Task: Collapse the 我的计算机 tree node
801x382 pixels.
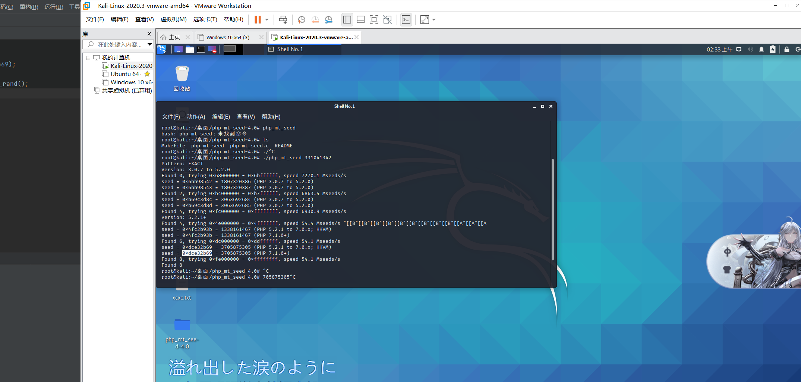Action: tap(88, 58)
